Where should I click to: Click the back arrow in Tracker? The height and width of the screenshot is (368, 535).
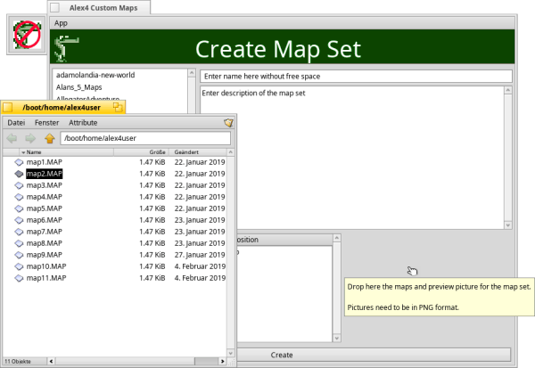[12, 138]
